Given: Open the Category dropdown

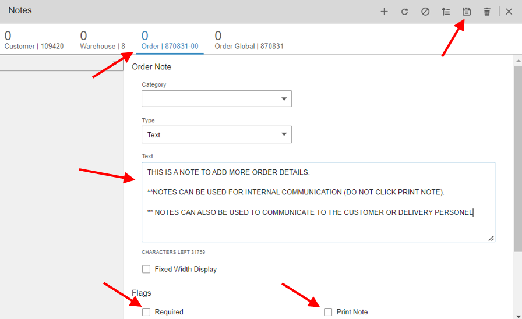Looking at the screenshot, I should [217, 99].
